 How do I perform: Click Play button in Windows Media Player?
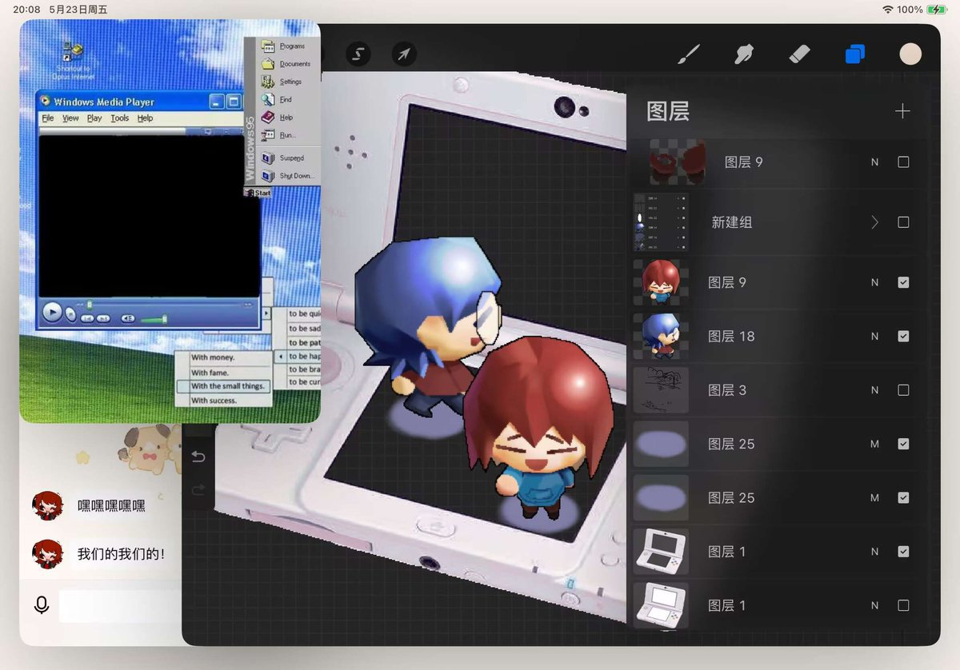(x=52, y=312)
